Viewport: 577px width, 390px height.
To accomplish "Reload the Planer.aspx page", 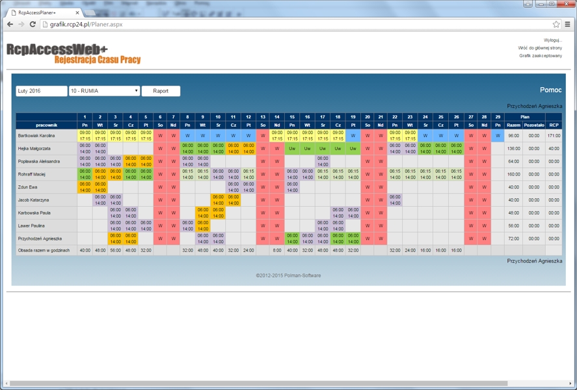I will [x=33, y=24].
